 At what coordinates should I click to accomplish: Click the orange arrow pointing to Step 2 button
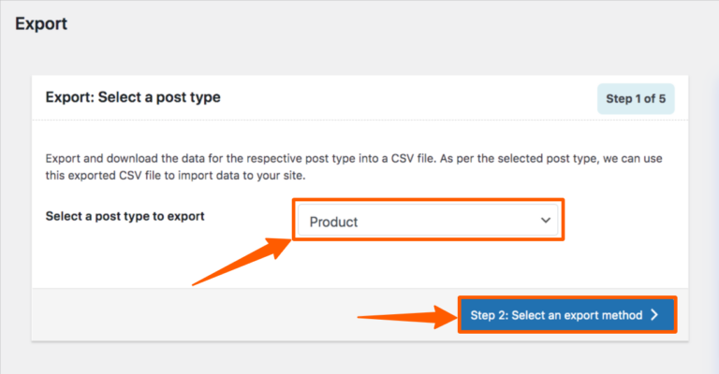pyautogui.click(x=404, y=316)
